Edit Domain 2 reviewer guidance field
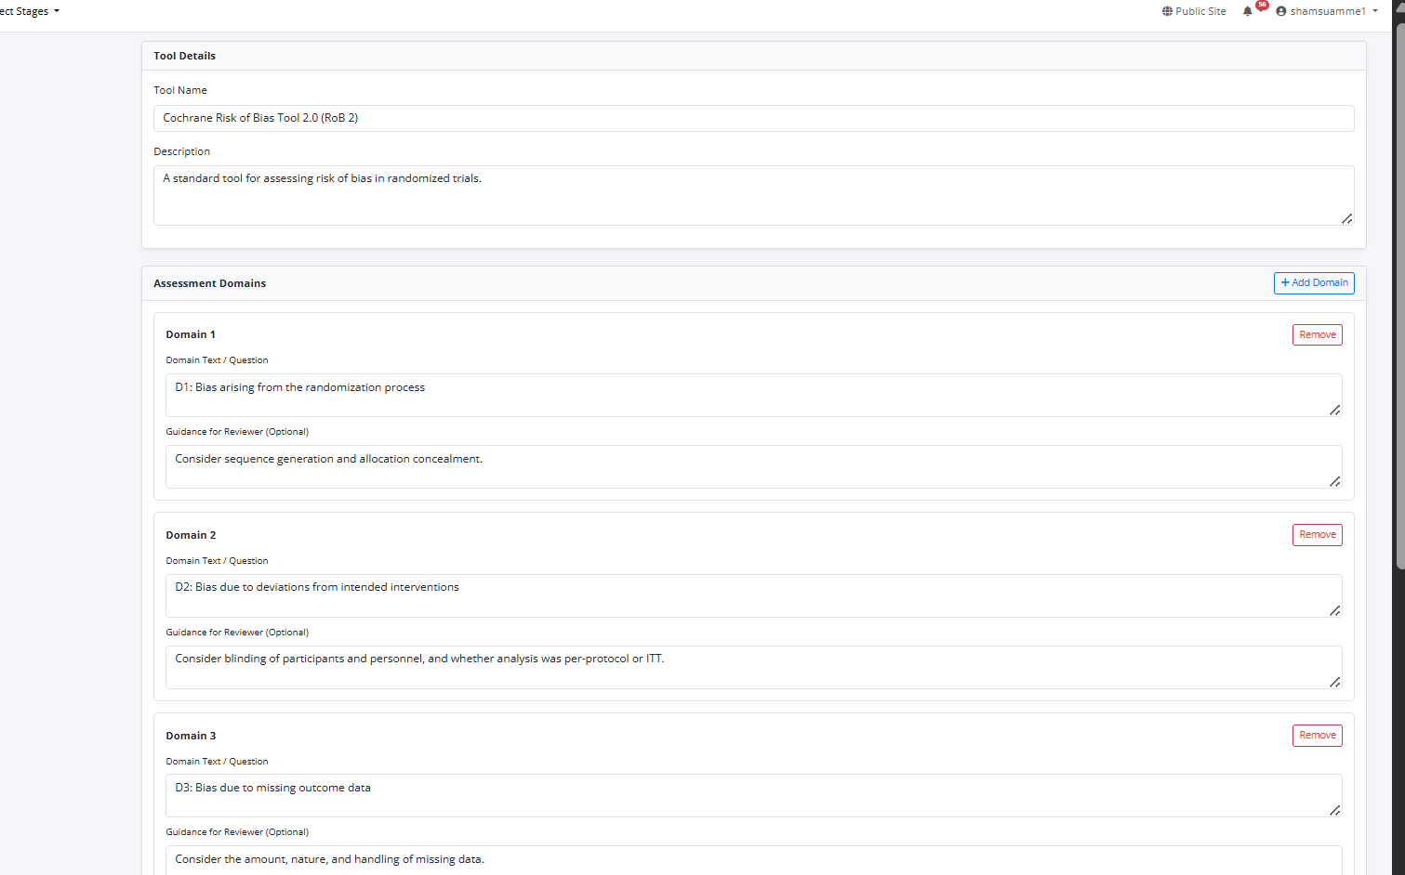The height and width of the screenshot is (875, 1405). coord(753,667)
